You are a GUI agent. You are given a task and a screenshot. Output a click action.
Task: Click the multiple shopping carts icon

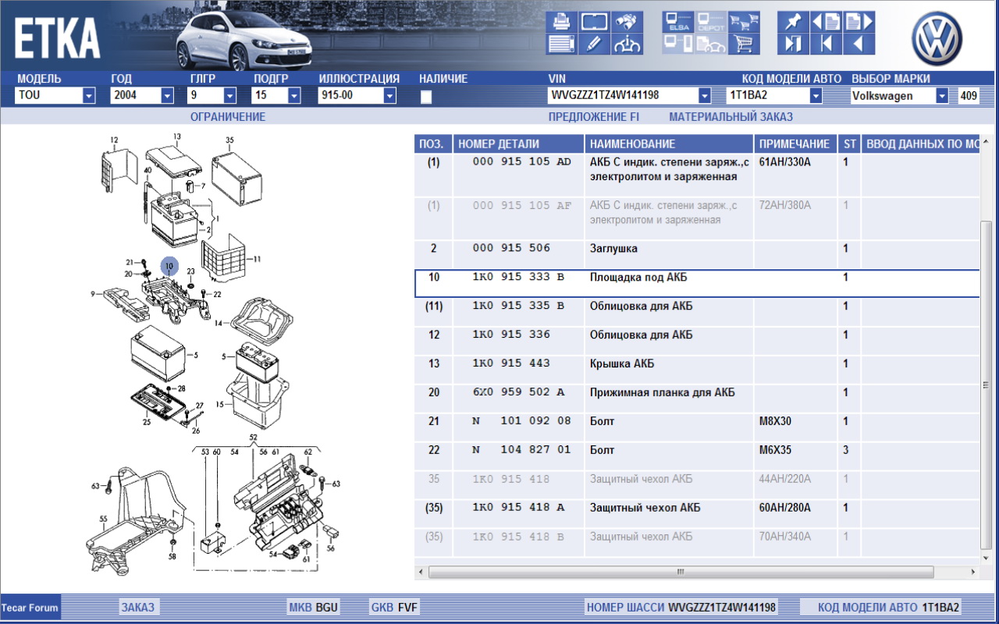coord(744,22)
